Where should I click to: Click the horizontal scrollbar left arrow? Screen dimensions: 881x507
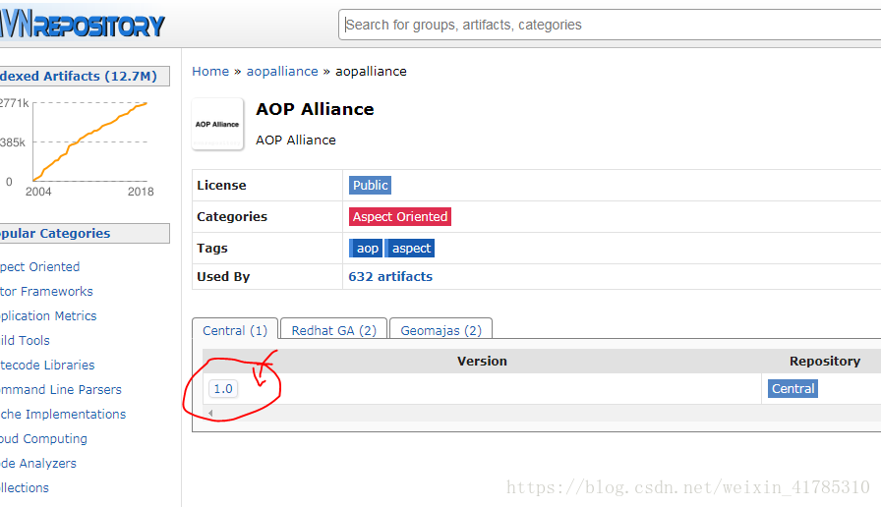click(x=210, y=414)
